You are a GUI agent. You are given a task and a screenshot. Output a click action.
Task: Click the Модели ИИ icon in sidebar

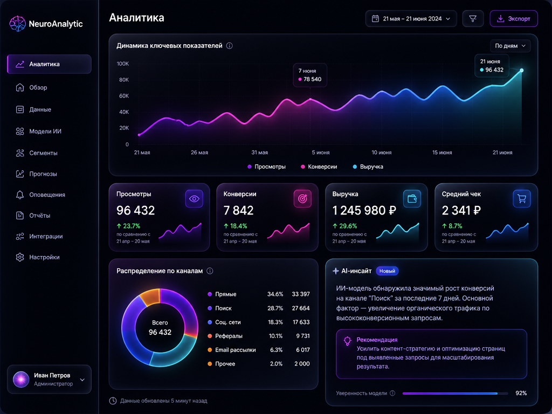pos(20,132)
